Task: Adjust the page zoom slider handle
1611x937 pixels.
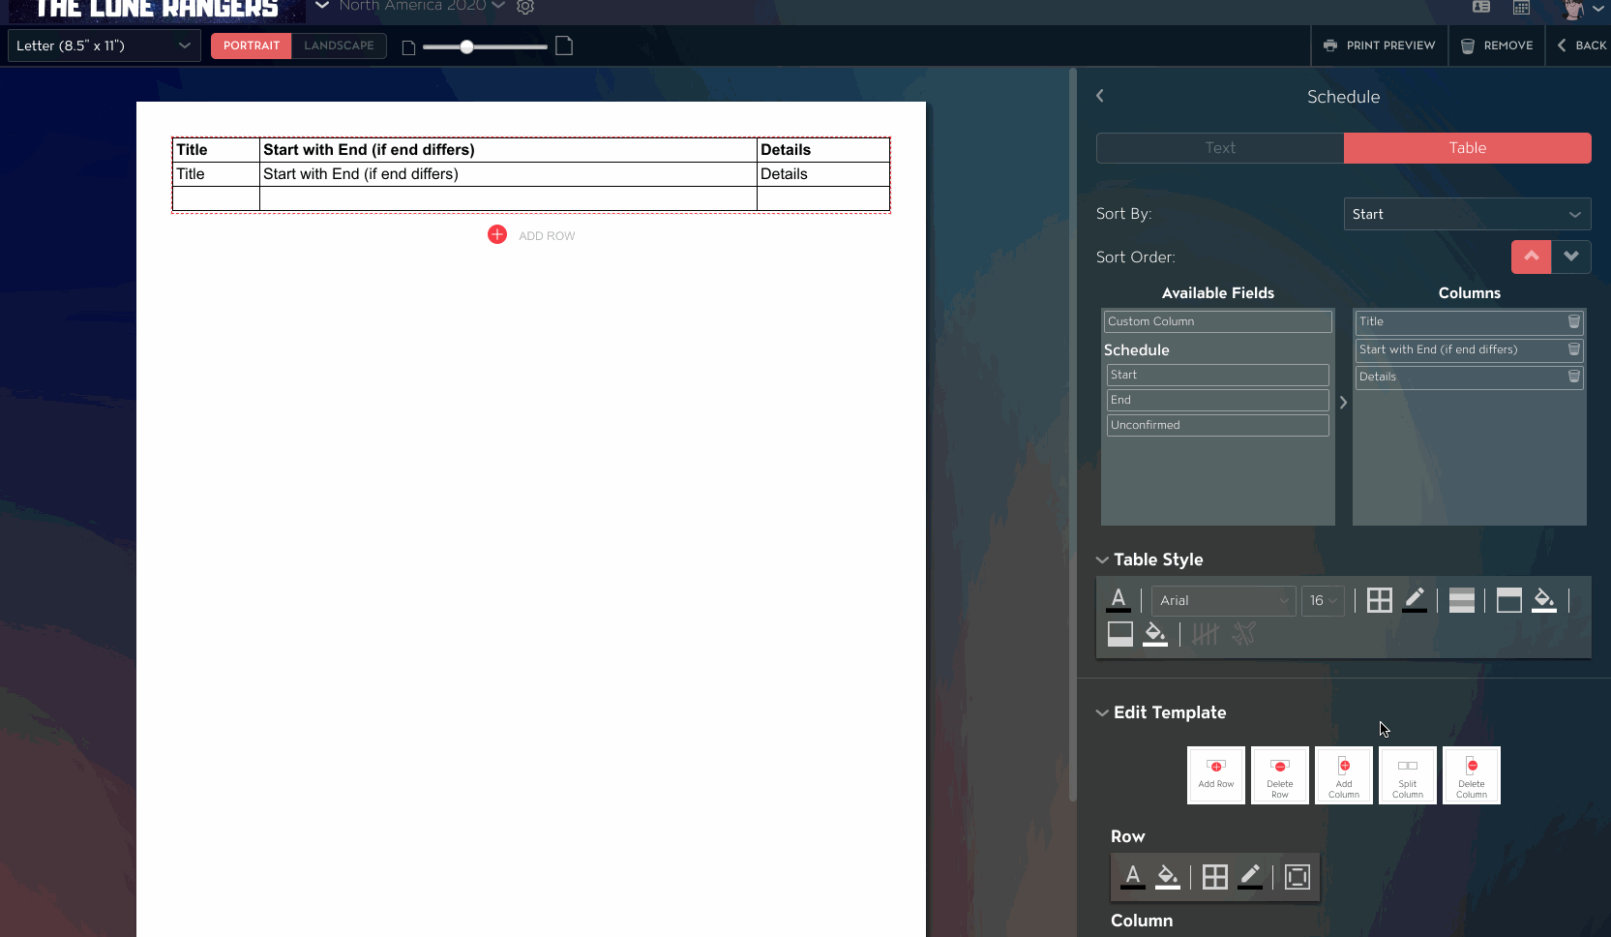Action: point(466,46)
